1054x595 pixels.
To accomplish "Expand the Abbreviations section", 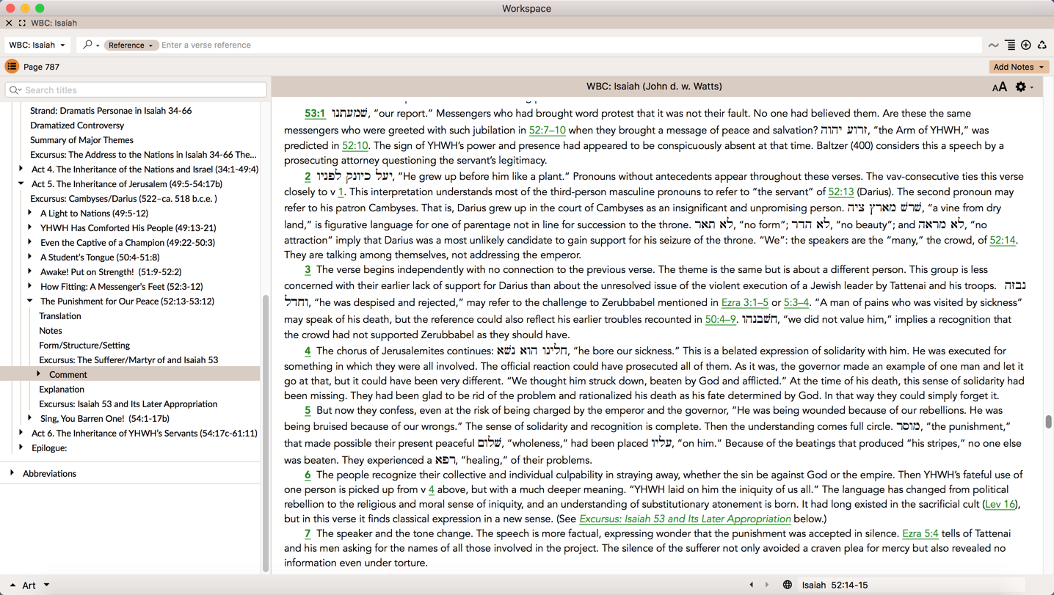I will click(12, 473).
